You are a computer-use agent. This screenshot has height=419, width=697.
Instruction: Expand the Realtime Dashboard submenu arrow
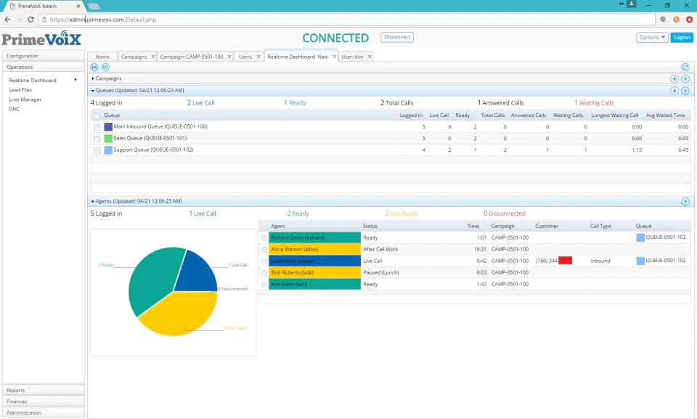click(x=75, y=80)
